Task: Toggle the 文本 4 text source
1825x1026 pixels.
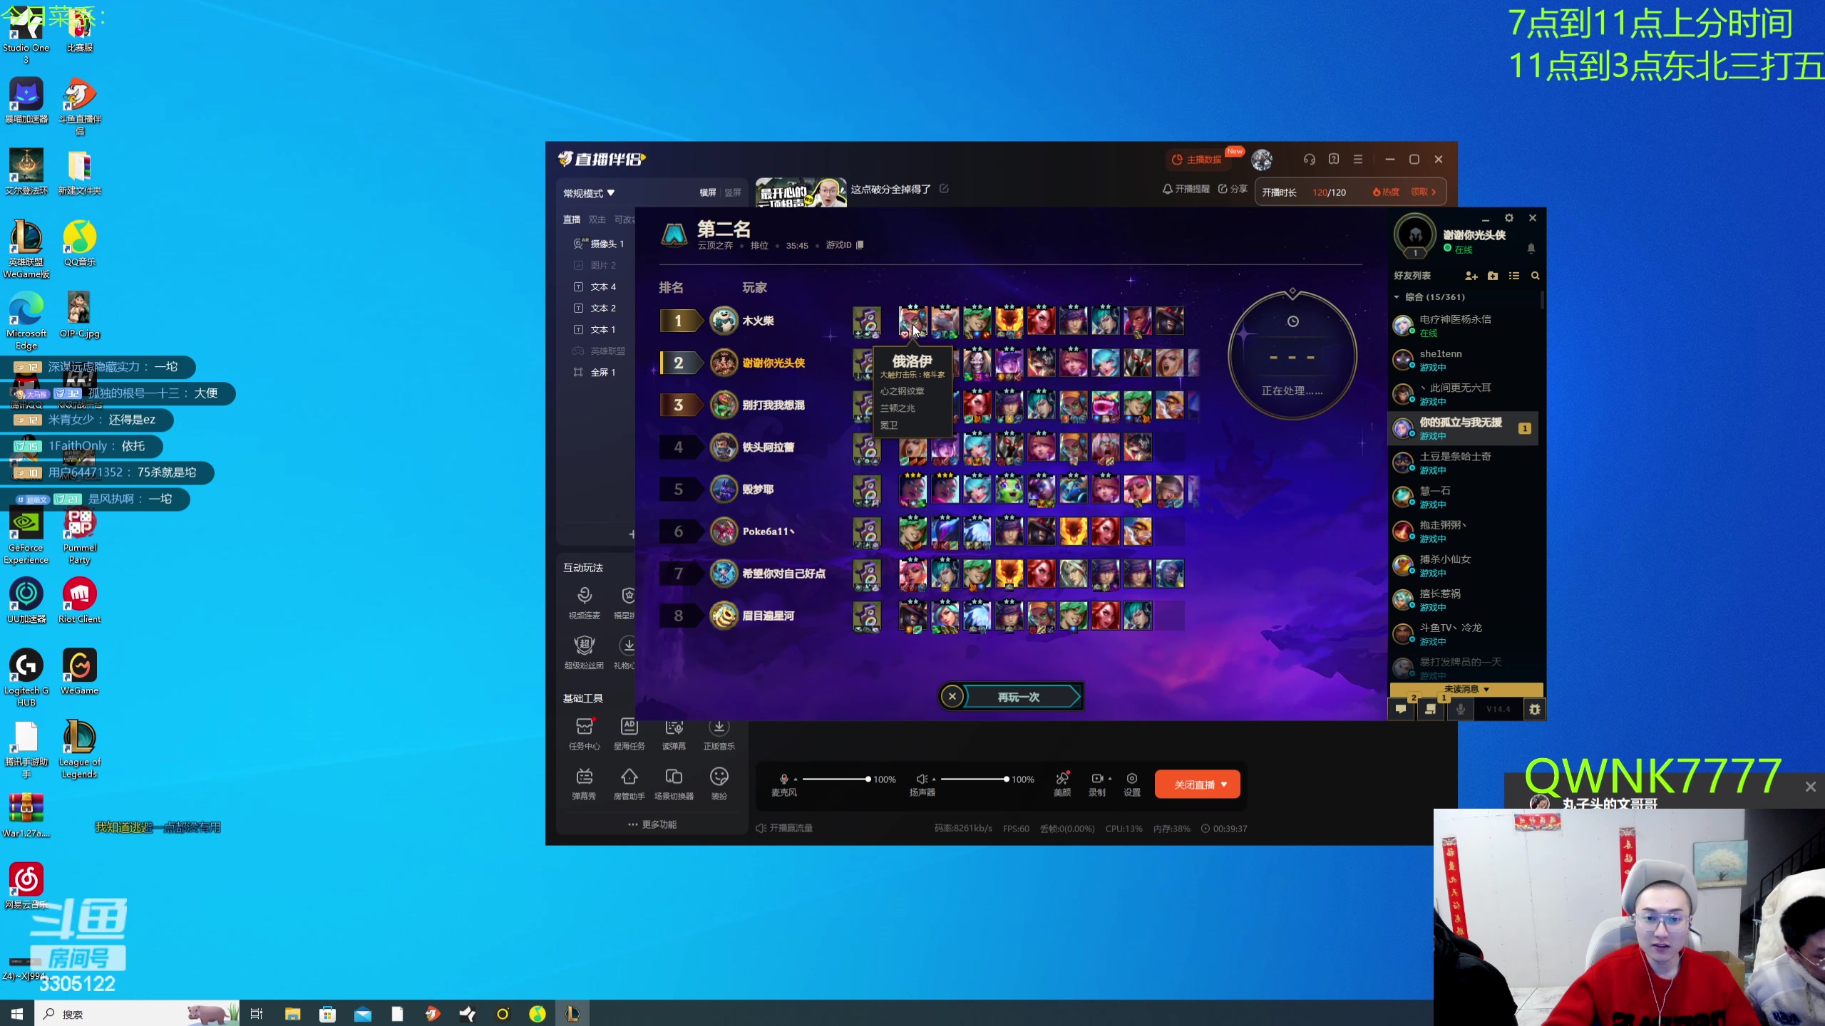Action: pyautogui.click(x=595, y=286)
